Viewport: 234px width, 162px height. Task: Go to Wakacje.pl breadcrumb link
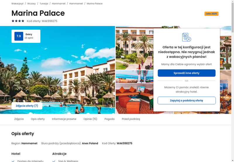(x=18, y=4)
